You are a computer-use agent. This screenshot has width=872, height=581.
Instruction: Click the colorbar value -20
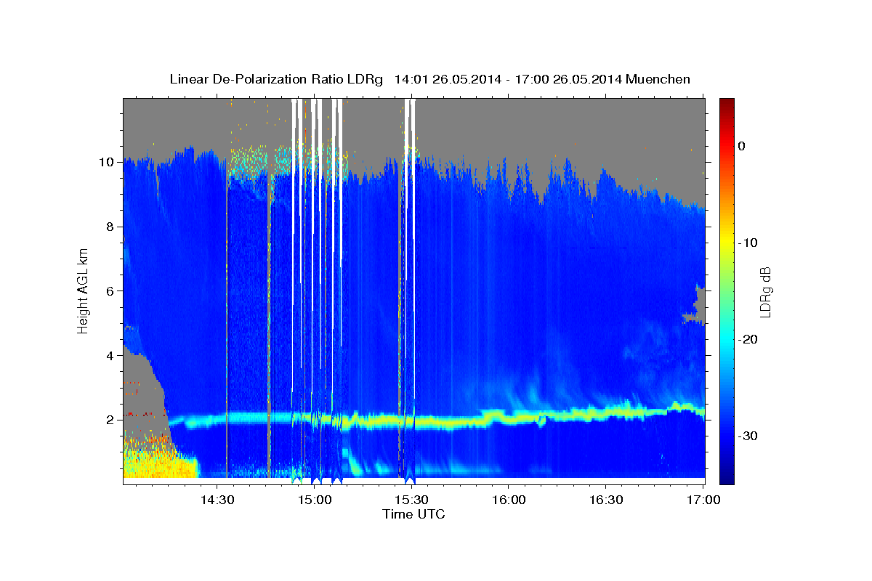(748, 339)
